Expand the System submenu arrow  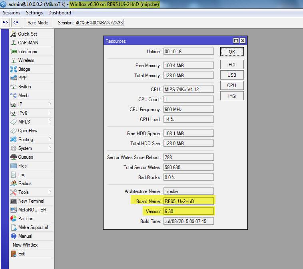pos(50,148)
